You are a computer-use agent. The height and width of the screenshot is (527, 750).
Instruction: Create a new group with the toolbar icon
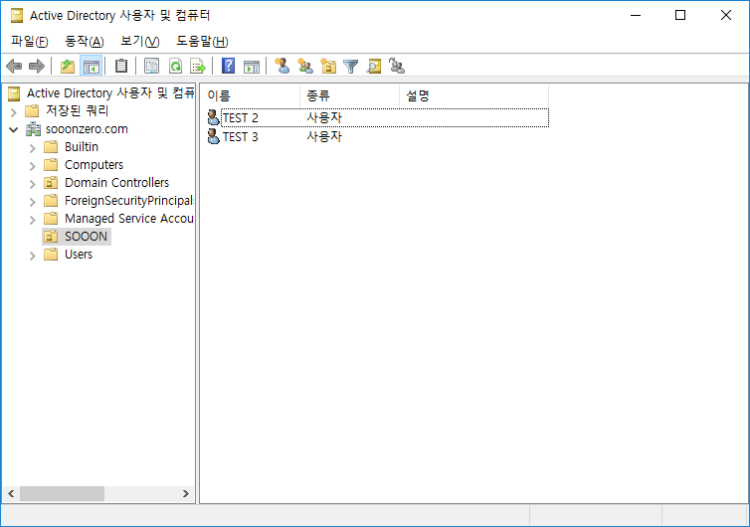pos(305,66)
